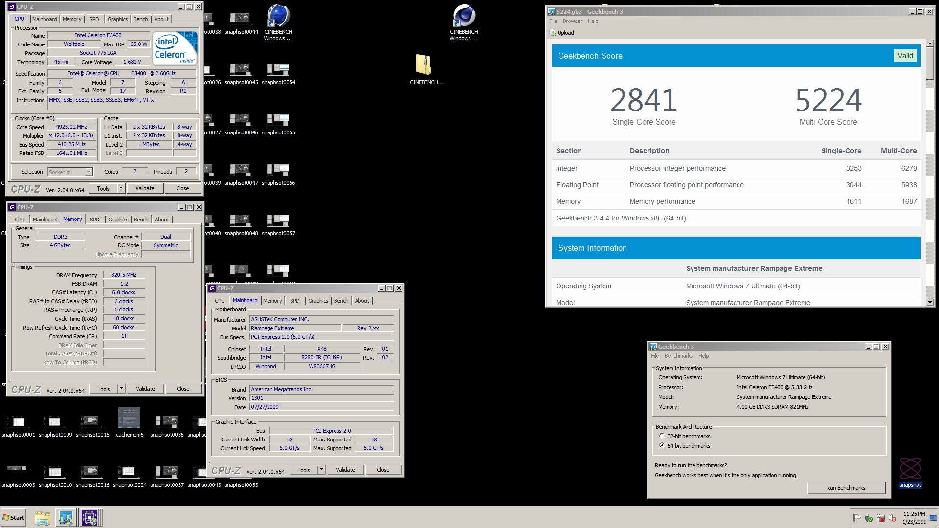Select the snaphsot0048 desktop icon
939x528 pixels.
tap(241, 224)
